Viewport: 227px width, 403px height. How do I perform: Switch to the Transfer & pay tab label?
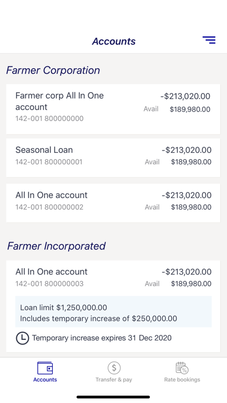tap(113, 380)
